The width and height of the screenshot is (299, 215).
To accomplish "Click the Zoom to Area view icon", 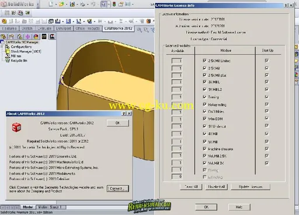I will tap(146, 30).
